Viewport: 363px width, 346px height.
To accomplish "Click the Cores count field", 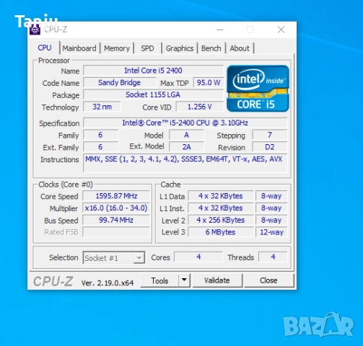I will (x=198, y=257).
